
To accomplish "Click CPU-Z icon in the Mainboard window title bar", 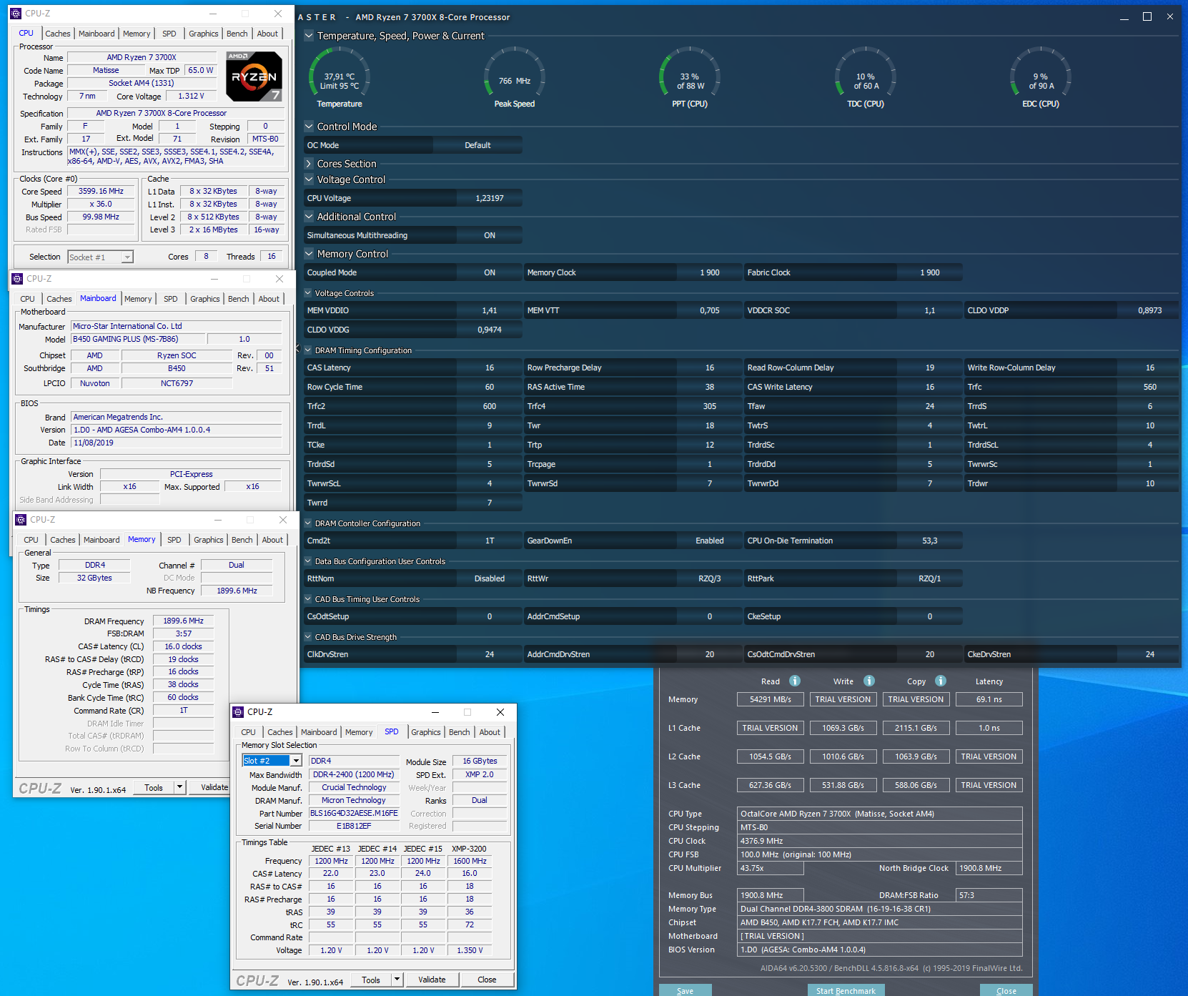I will pyautogui.click(x=18, y=279).
